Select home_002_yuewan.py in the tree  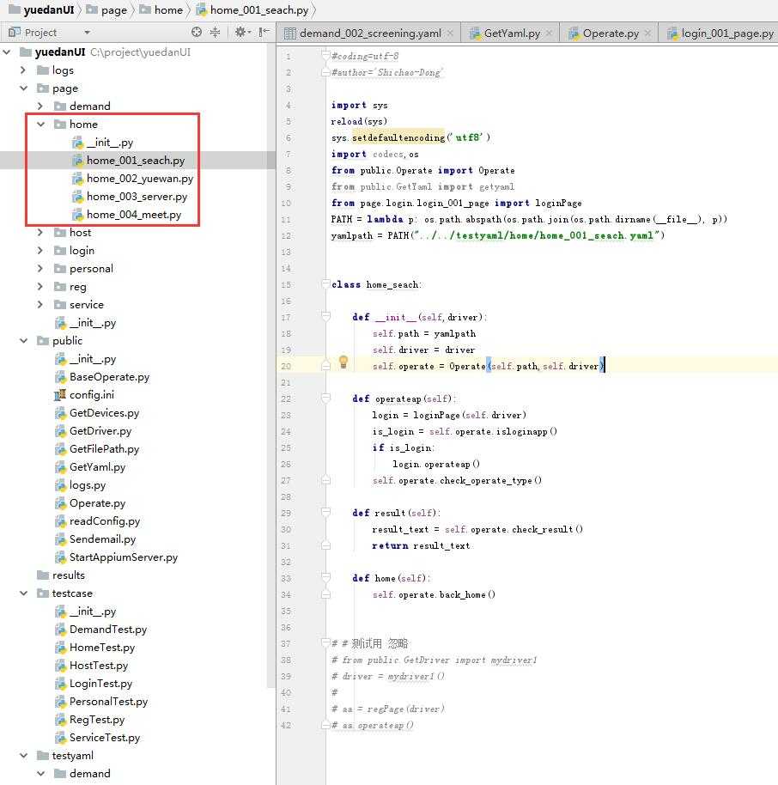(x=132, y=179)
